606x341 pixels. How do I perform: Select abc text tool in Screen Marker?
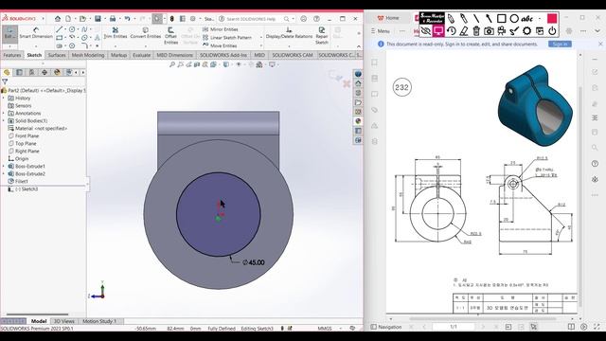[x=526, y=18]
